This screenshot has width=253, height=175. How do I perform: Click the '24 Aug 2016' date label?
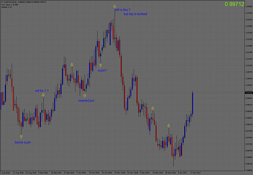click(x=31, y=173)
